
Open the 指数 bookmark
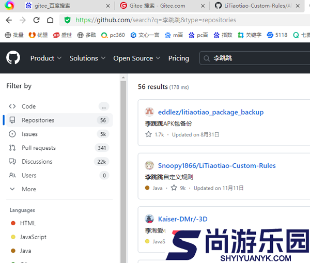click(223, 35)
